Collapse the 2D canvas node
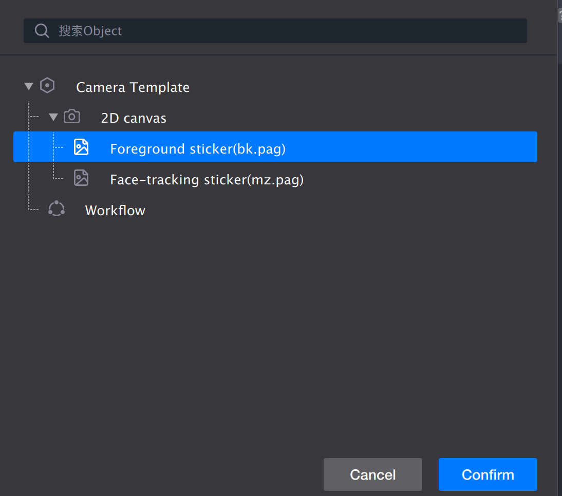 click(53, 118)
